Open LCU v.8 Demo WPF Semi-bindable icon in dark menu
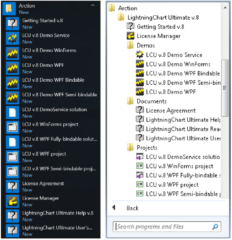Screen dimensions: 232x240 tap(12, 98)
